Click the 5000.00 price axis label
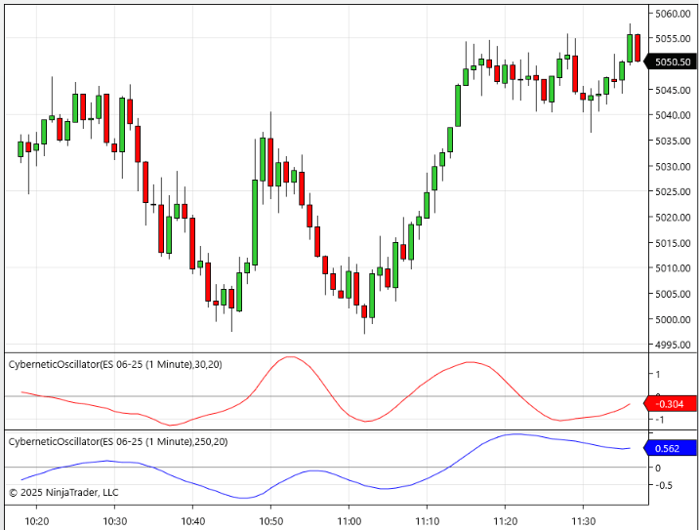 pos(674,319)
